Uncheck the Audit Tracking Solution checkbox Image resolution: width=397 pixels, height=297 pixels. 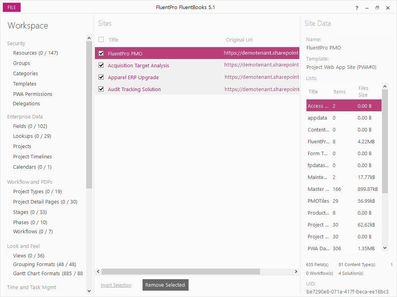point(101,89)
